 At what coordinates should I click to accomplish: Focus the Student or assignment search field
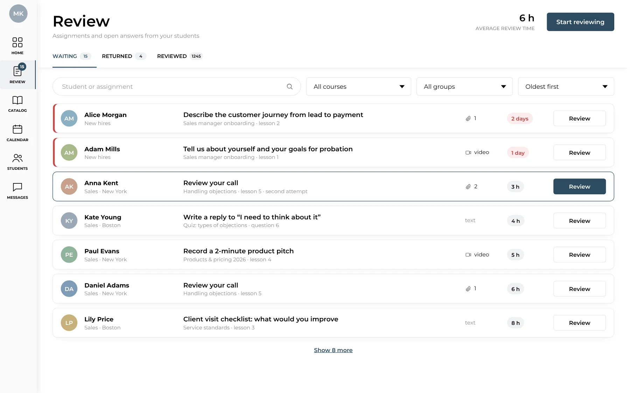177,87
